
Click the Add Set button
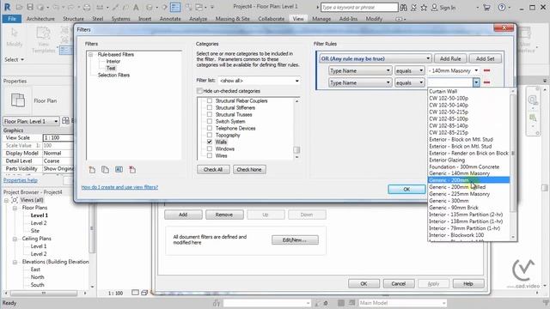(485, 59)
